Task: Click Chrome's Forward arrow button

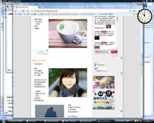Action: [19, 11]
